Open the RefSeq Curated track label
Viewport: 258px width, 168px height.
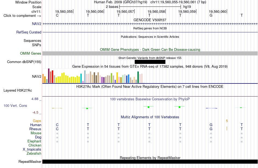tap(29, 32)
